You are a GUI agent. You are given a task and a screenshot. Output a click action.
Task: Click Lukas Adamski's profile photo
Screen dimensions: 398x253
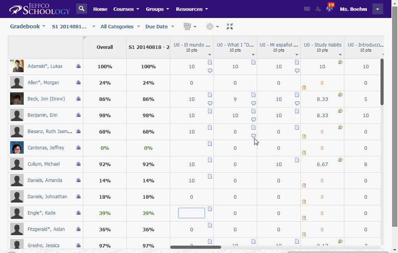[x=17, y=66]
